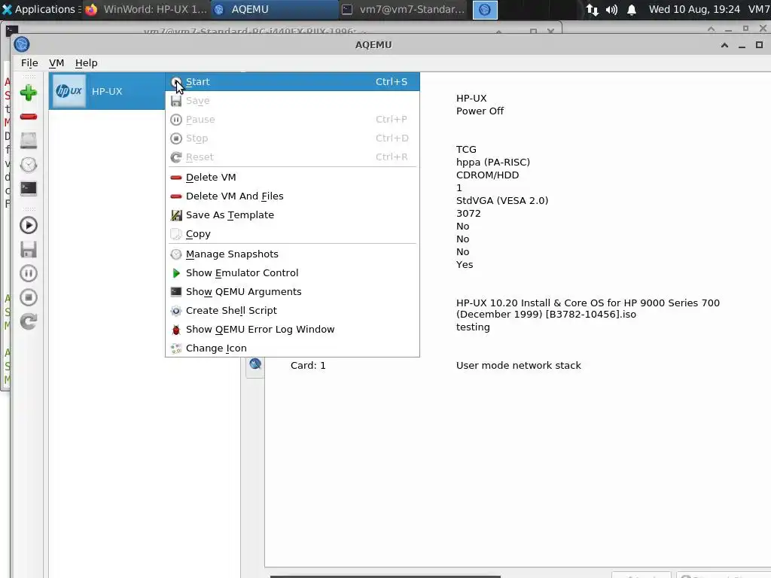Viewport: 771px width, 578px height.
Task: Open the hard disk icon in the left toolbar
Action: [x=29, y=141]
